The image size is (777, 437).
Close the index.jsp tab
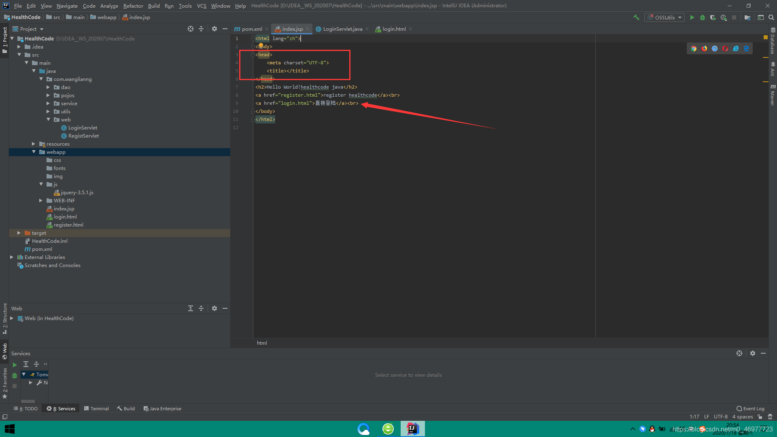pos(308,29)
